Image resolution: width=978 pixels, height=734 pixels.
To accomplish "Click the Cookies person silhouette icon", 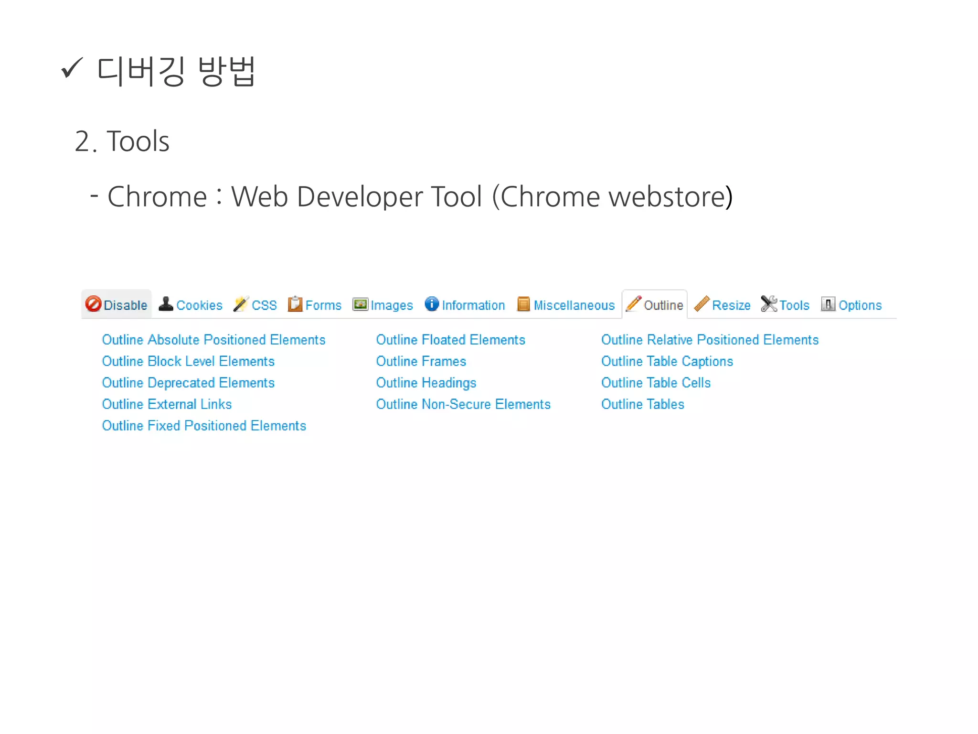I will click(166, 304).
